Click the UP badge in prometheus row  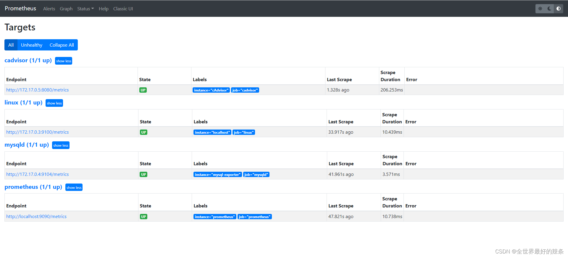point(143,217)
